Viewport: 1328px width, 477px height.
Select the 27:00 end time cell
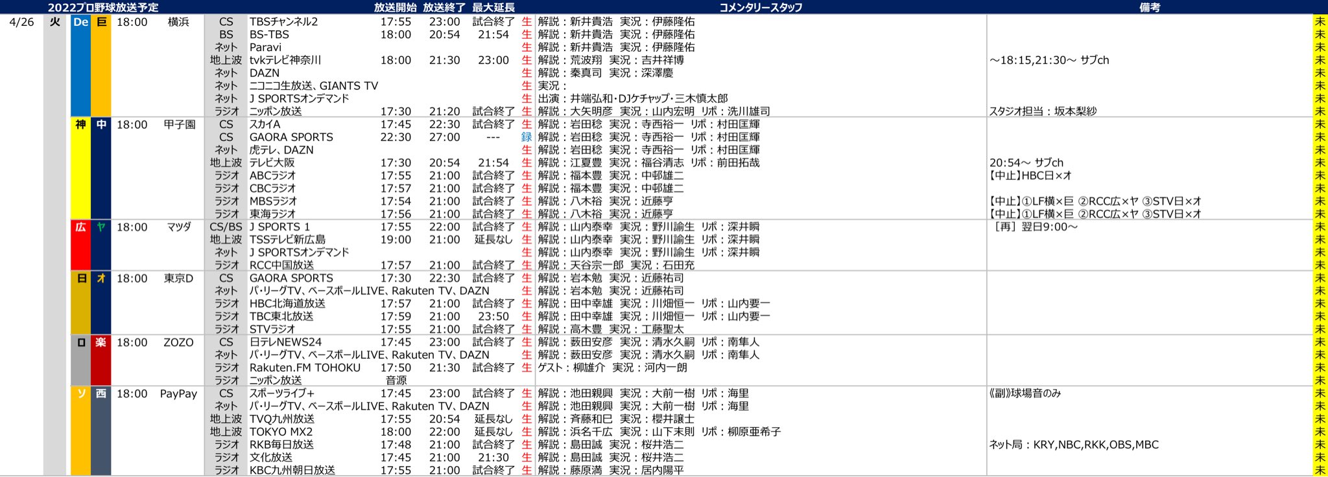coord(444,137)
